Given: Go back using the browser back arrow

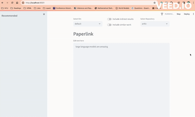Looking at the screenshot, I should [x=3, y=3].
